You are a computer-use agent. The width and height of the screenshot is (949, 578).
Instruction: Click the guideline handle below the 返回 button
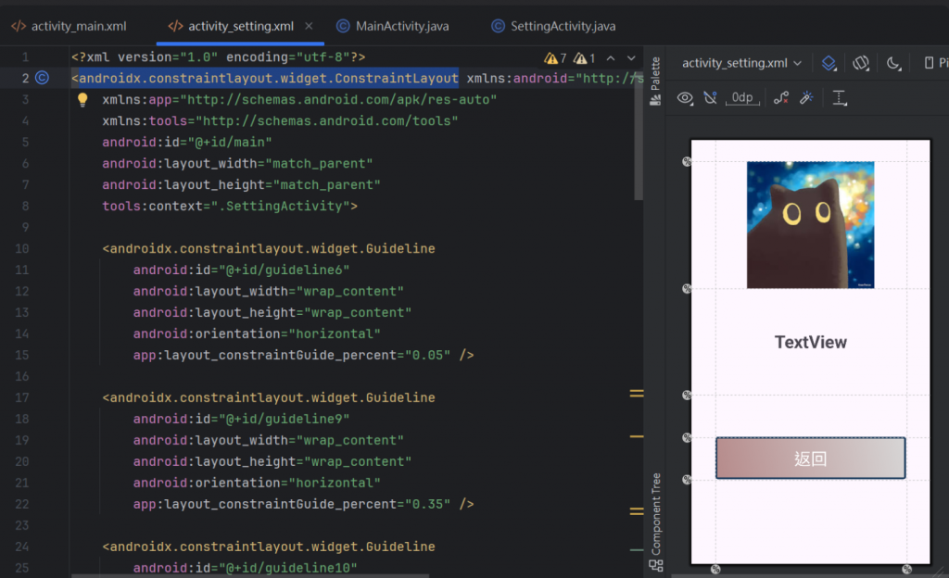(687, 480)
